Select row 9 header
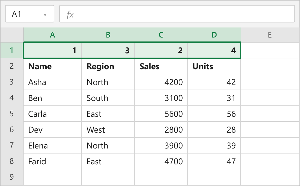Screen dimensions: 300x186 12,177
